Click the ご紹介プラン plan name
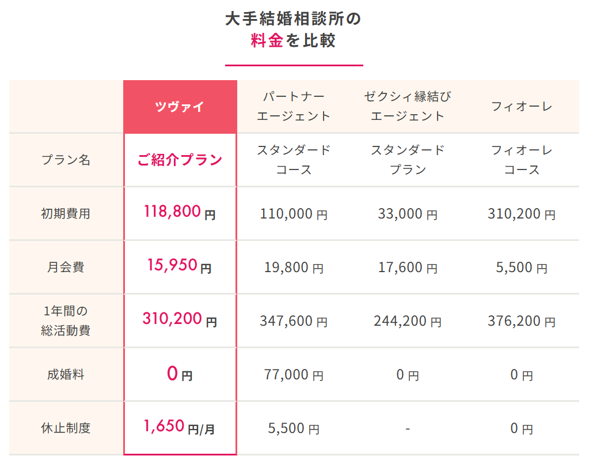The image size is (589, 467). 180,160
